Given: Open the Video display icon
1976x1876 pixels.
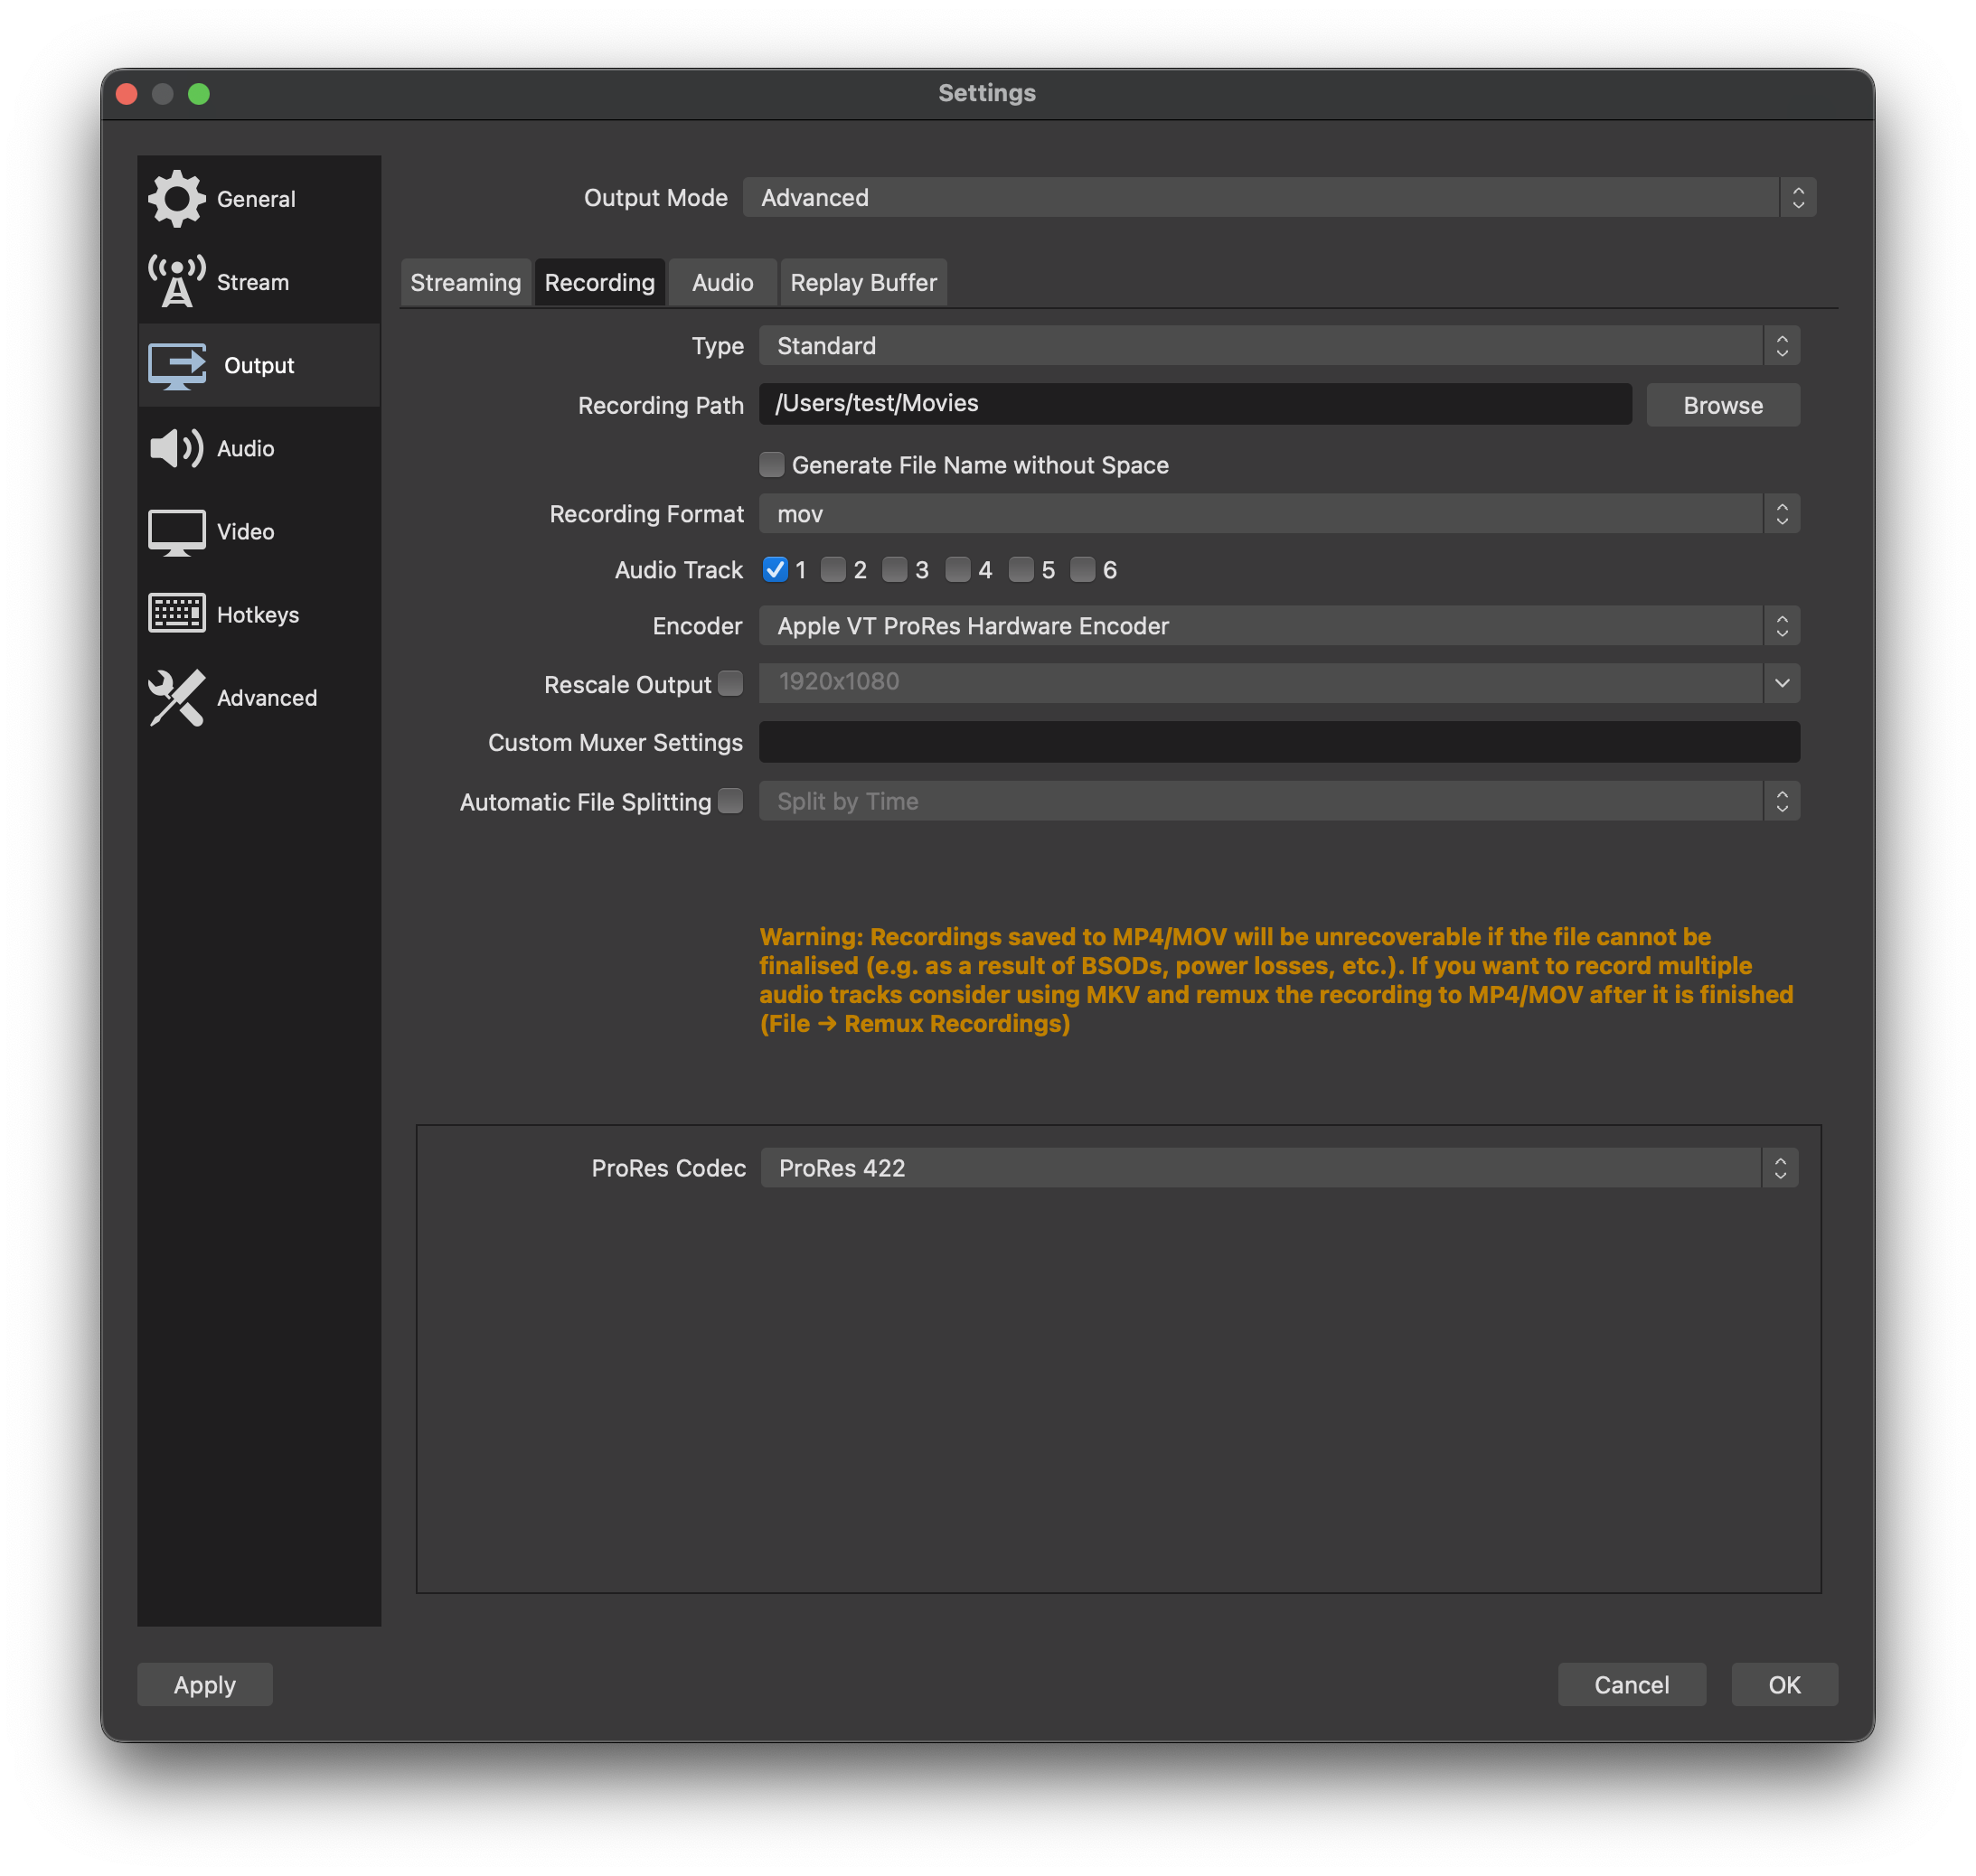Looking at the screenshot, I should point(176,531).
